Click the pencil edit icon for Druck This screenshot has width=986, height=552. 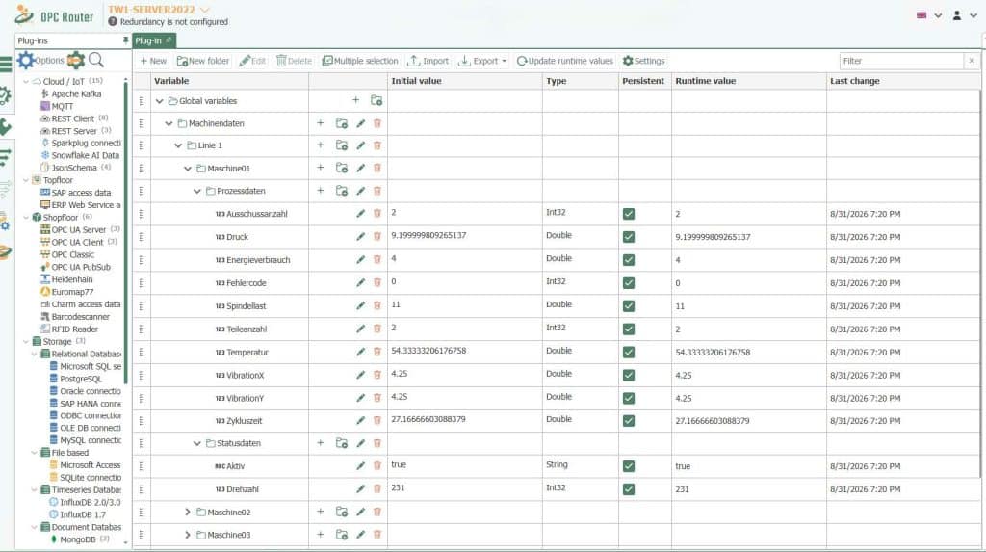tap(360, 237)
